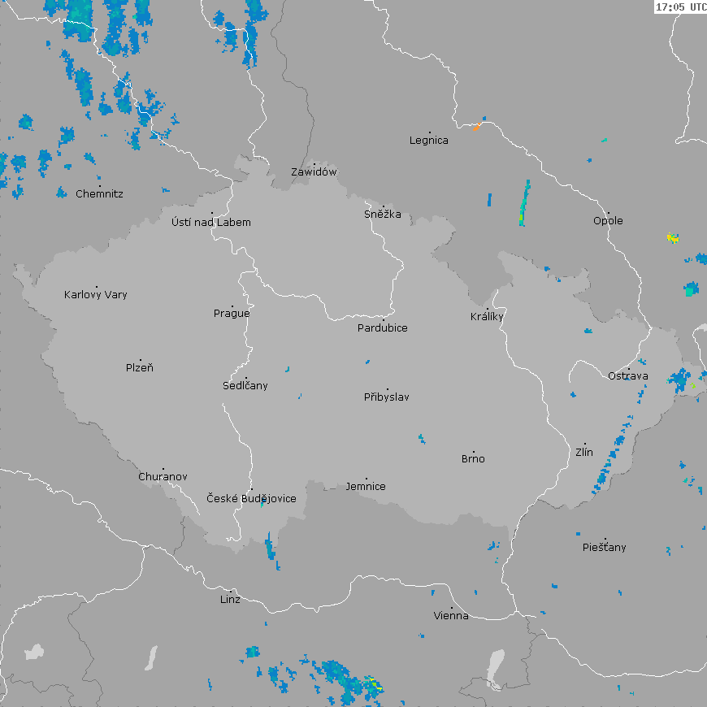Viewport: 707px width, 707px height.
Task: Select the Prague city label
Action: 232,314
